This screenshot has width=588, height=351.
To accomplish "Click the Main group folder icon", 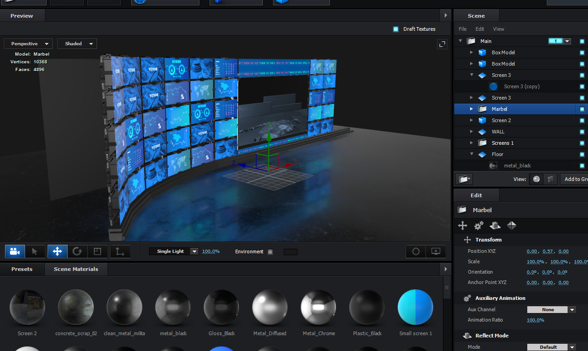I will [471, 41].
